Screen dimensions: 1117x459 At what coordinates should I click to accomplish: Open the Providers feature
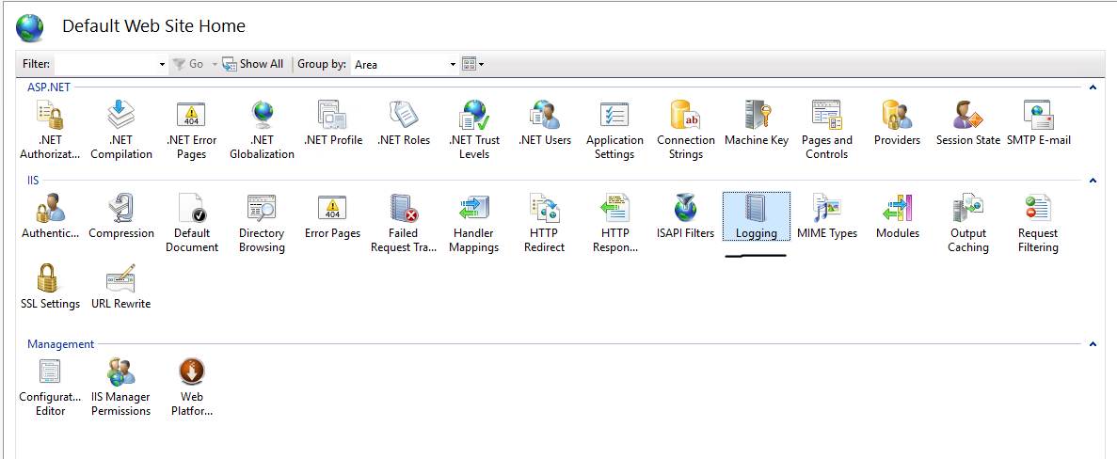tap(897, 124)
